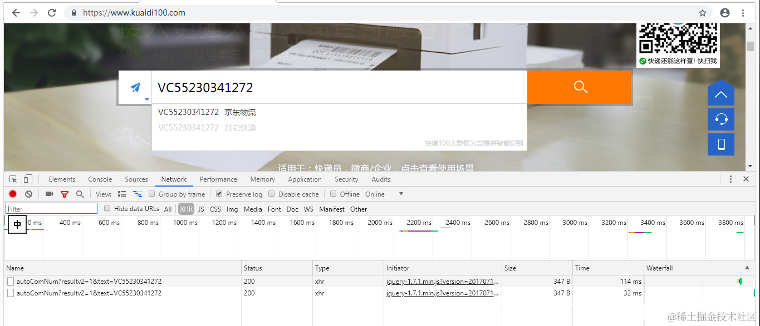Image resolution: width=760 pixels, height=326 pixels.
Task: Click the padlock site info icon
Action: (x=75, y=12)
